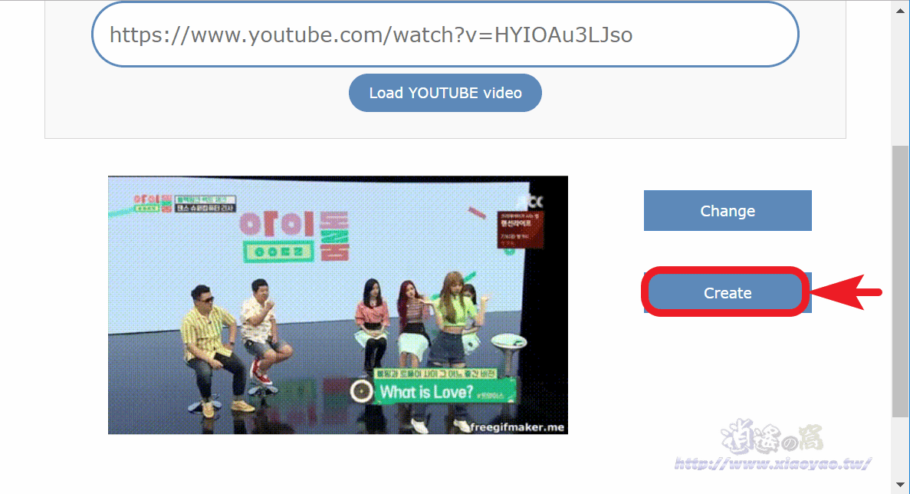Click the page vertical scrollbar thumb
This screenshot has height=494, width=910.
900,281
